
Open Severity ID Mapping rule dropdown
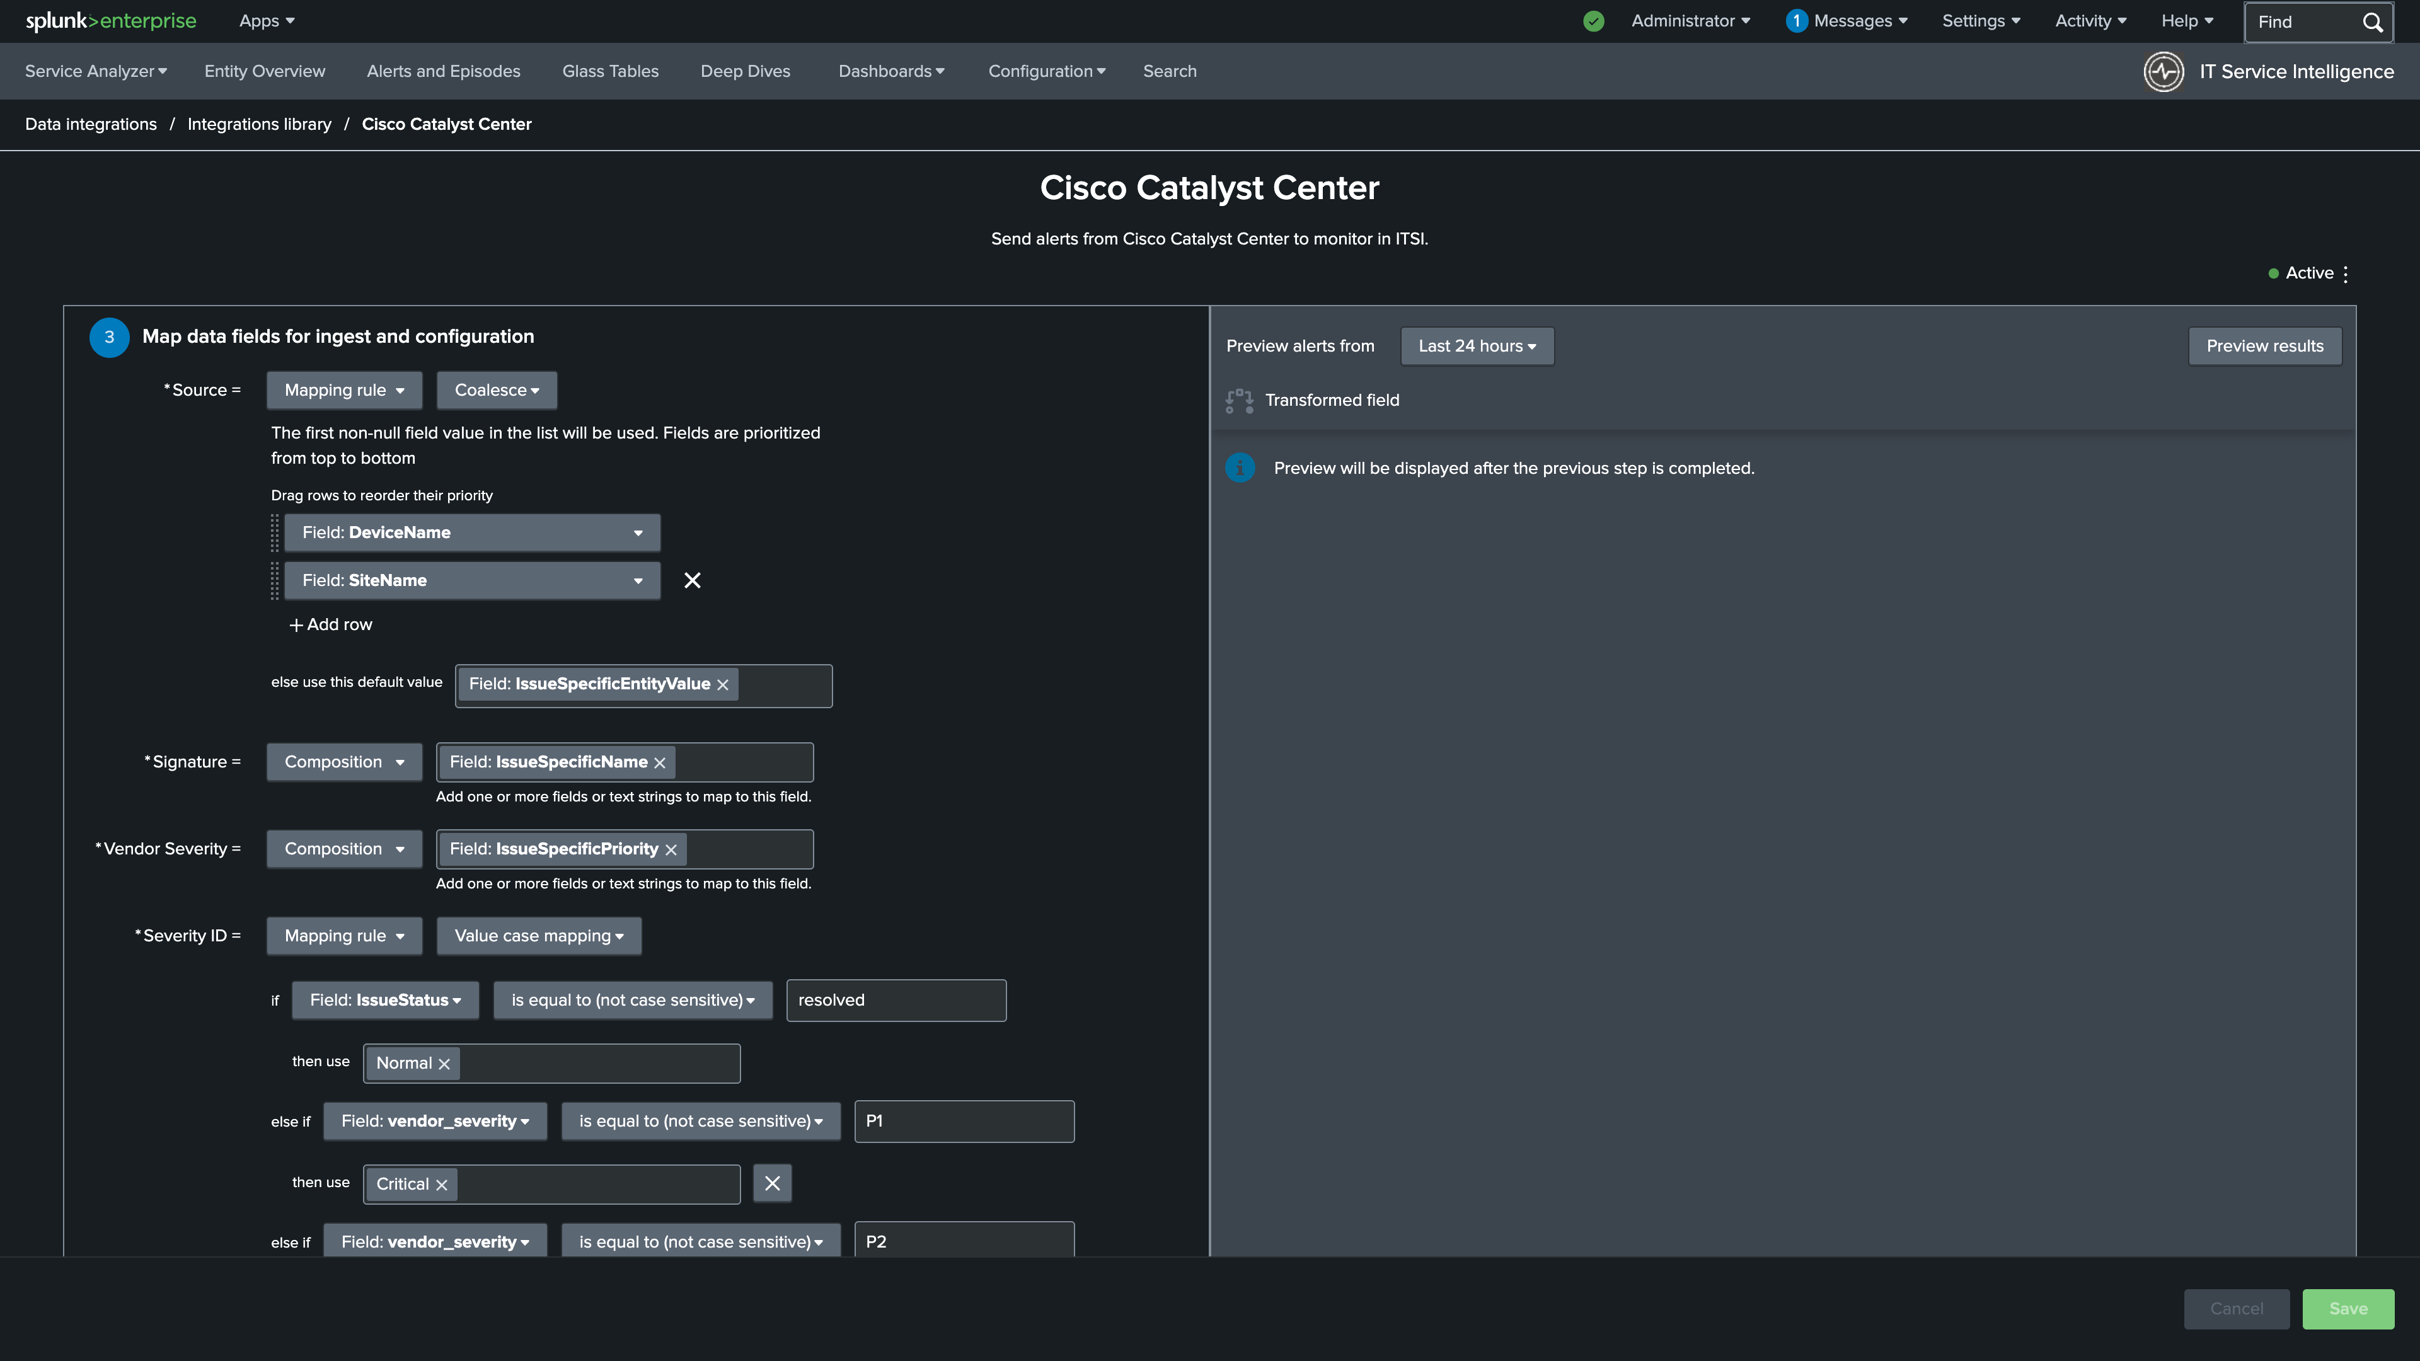pos(344,936)
